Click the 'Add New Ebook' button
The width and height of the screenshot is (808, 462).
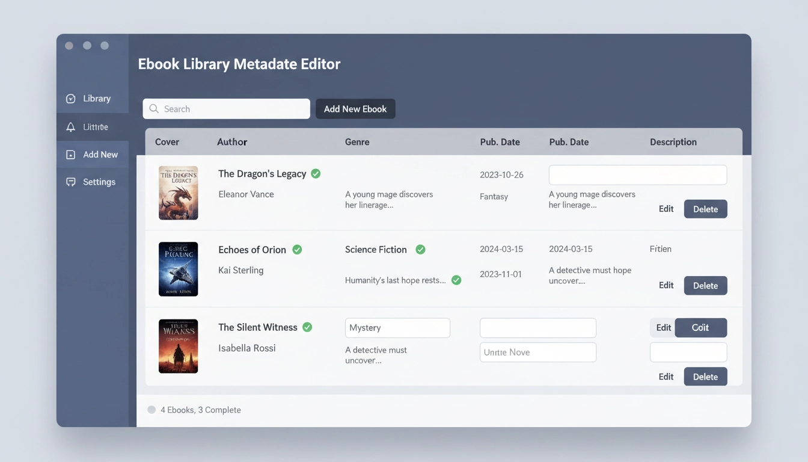point(355,109)
